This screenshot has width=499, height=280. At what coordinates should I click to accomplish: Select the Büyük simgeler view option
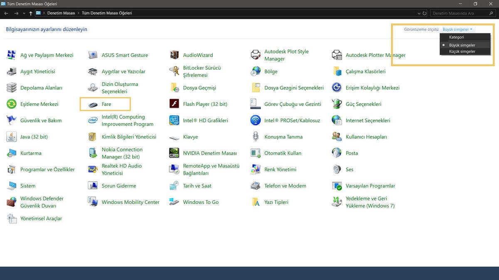[x=462, y=45]
